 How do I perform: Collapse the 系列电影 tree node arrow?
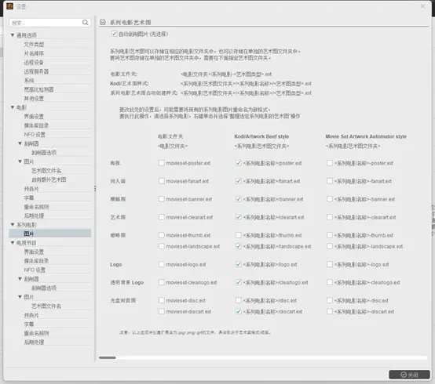(x=13, y=225)
